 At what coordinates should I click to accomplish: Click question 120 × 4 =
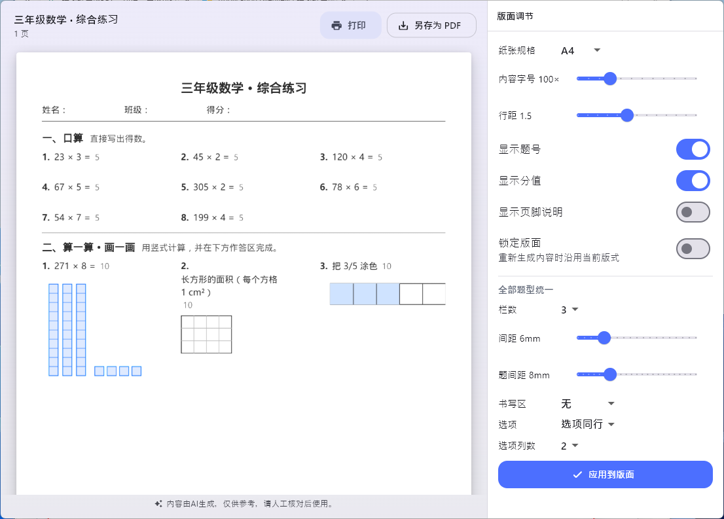point(351,157)
